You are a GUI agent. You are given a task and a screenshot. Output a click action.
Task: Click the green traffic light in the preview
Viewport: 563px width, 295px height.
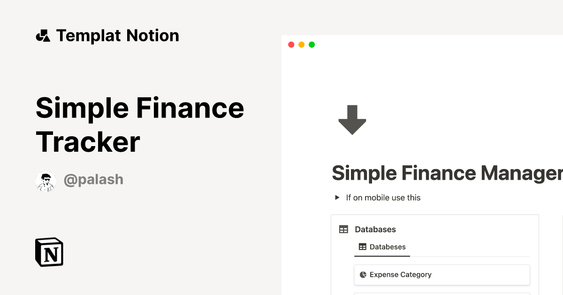tap(312, 44)
